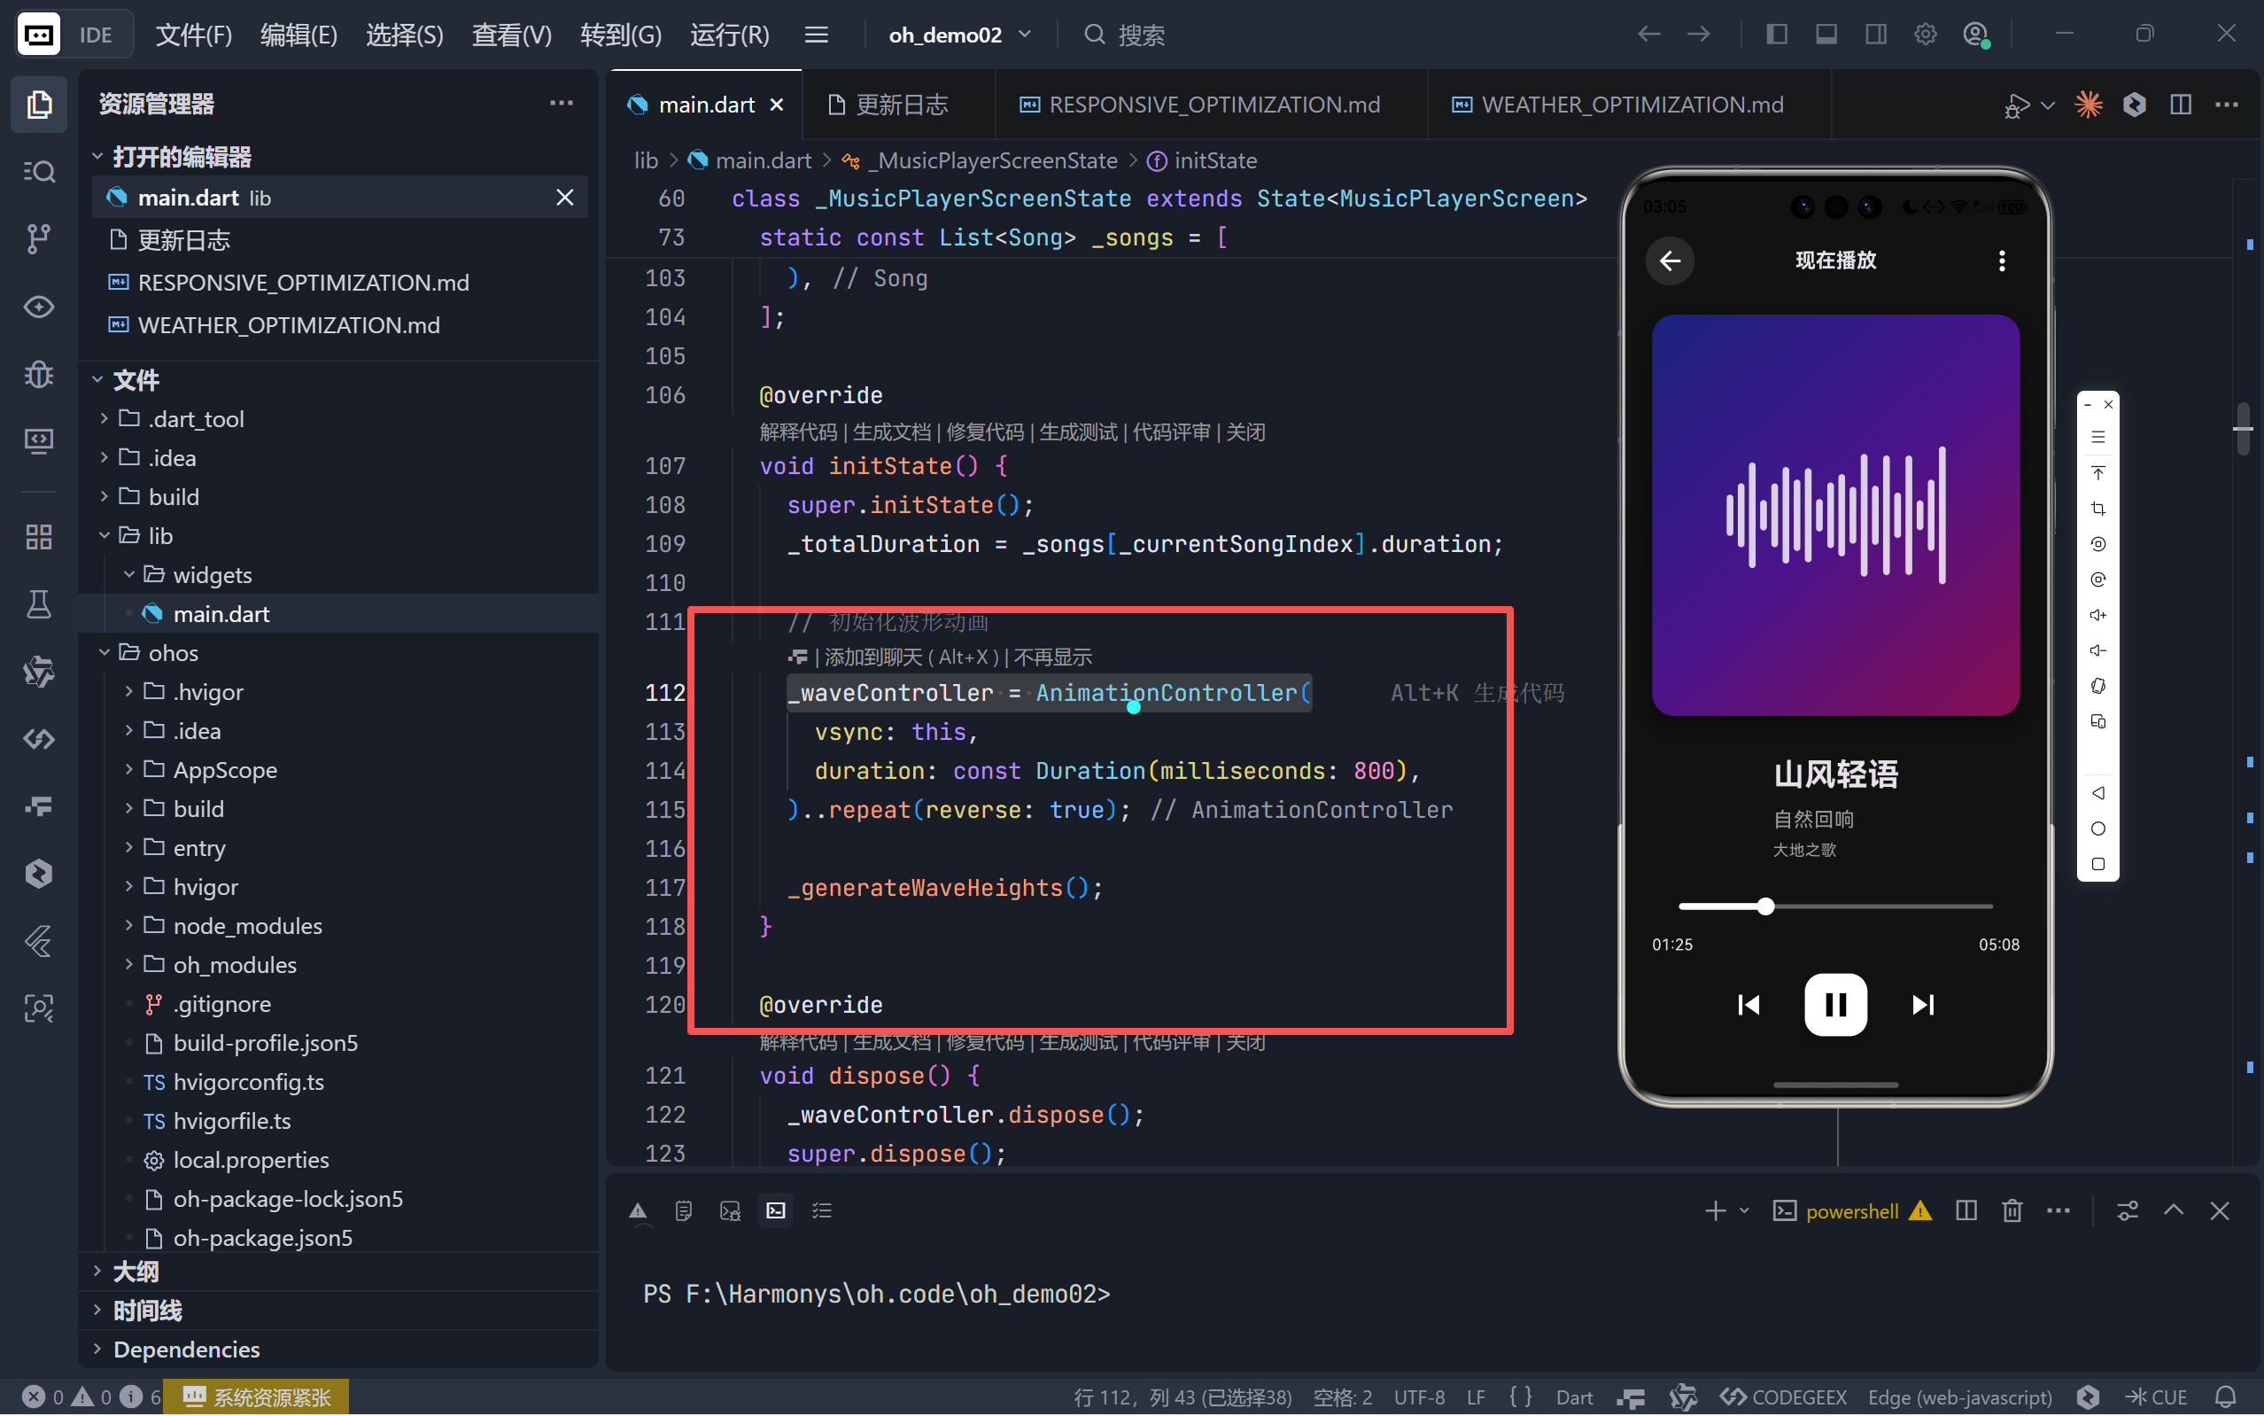Screen dimensions: 2264x1416
Task: Open the 运行(R) menu
Action: 729,35
